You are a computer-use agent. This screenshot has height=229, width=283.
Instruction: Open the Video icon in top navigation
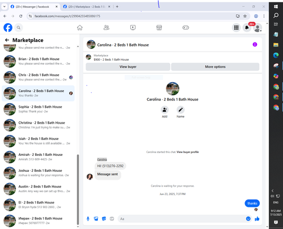133,28
